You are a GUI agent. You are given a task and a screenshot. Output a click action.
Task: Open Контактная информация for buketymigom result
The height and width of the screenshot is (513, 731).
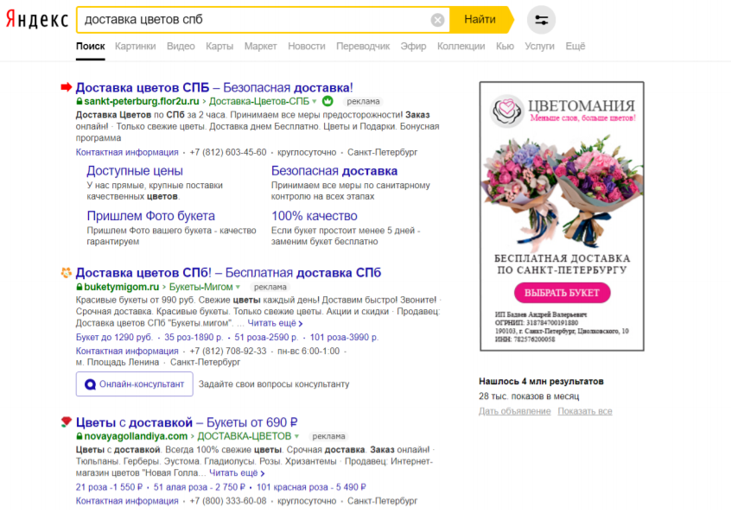127,351
